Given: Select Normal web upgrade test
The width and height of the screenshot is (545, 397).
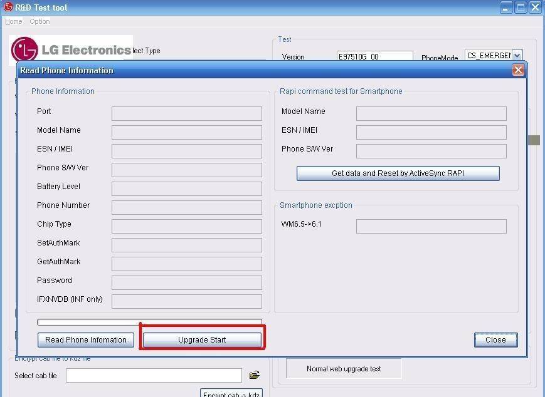Looking at the screenshot, I should 344,369.
